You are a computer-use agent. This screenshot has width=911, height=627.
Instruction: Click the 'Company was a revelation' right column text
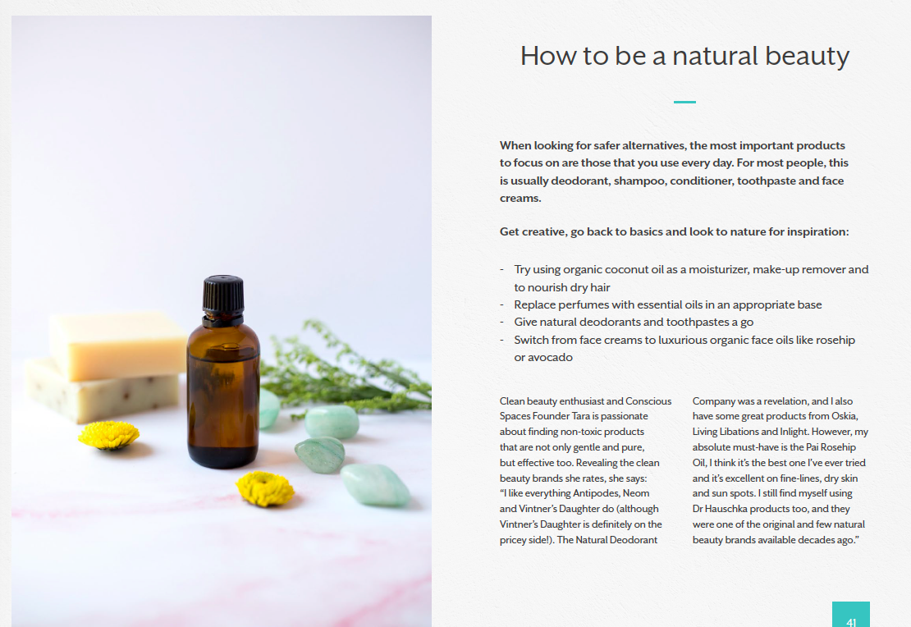781,470
